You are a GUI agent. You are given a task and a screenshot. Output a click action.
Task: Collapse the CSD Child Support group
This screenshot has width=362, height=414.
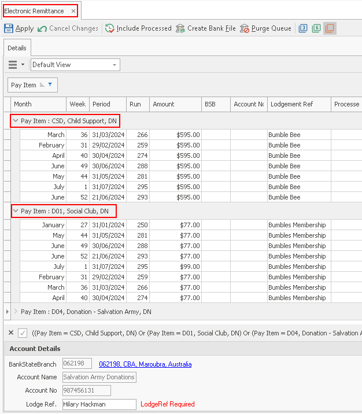pyautogui.click(x=16, y=121)
